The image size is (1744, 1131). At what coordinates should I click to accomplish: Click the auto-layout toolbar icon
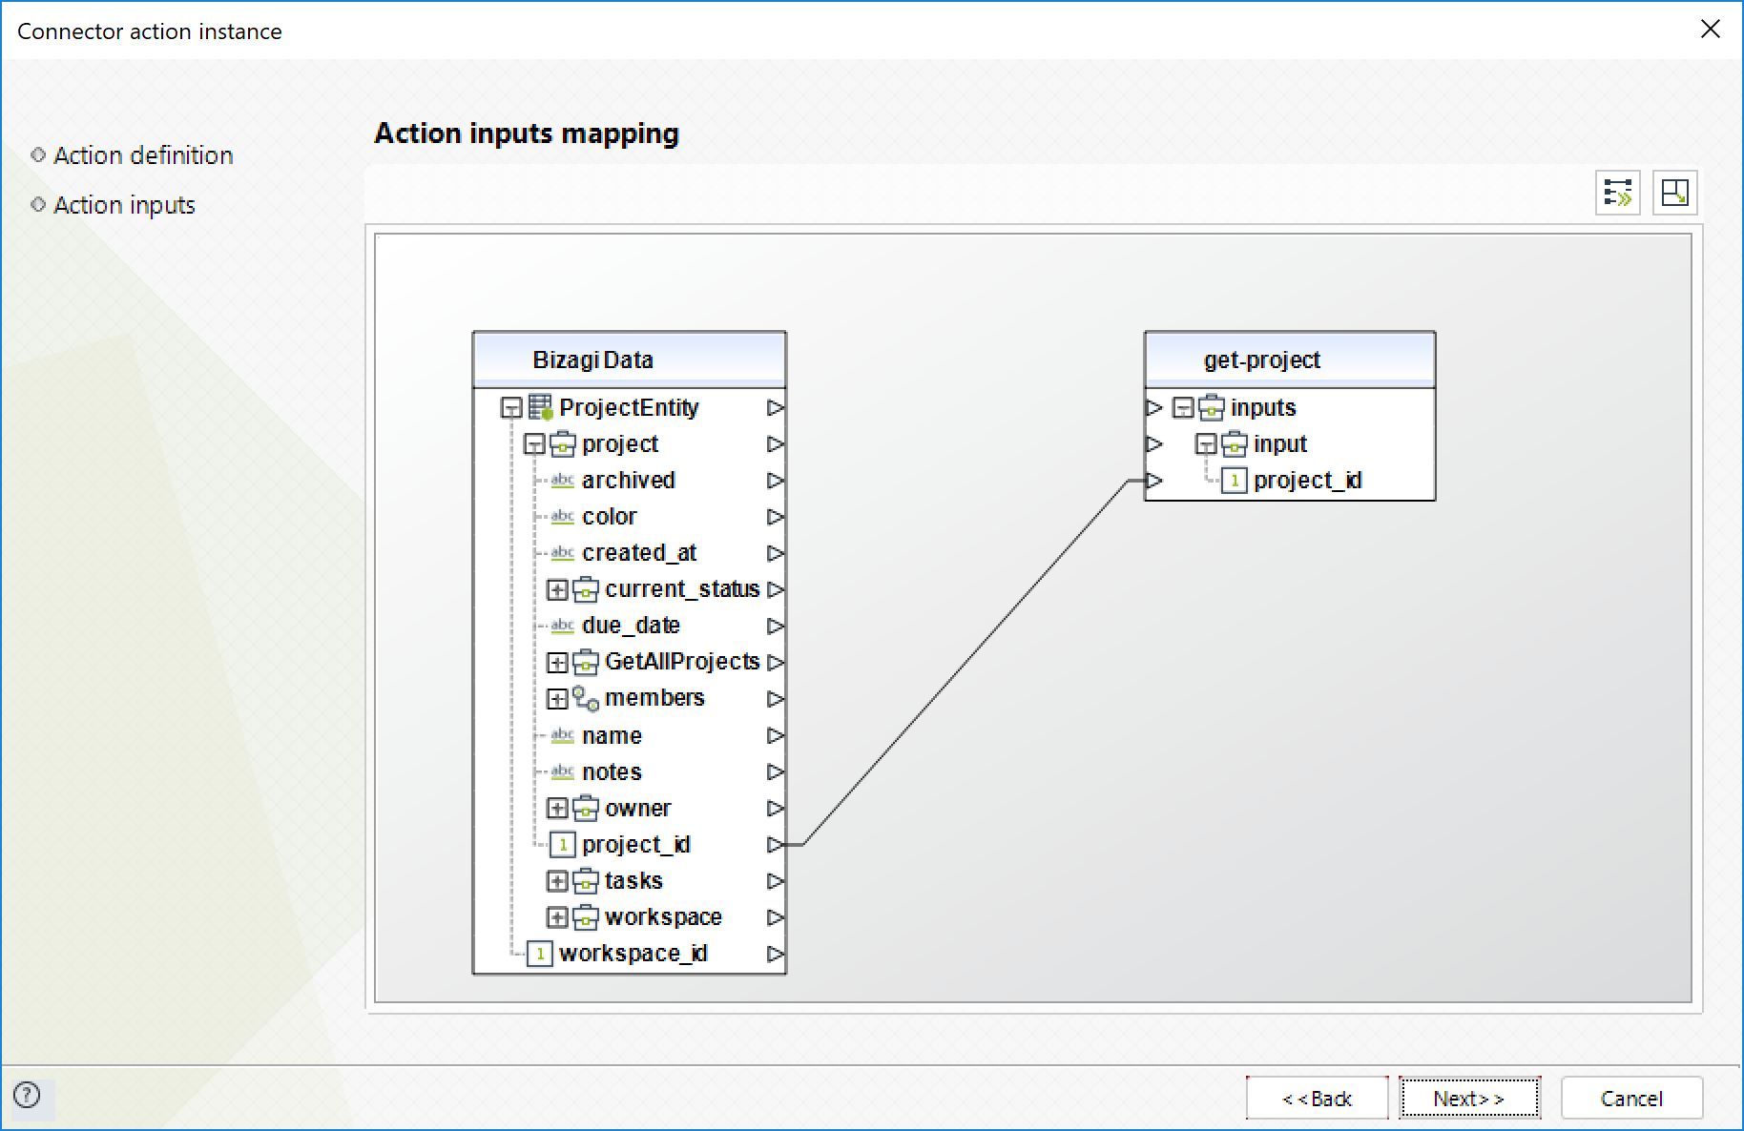(x=1674, y=193)
